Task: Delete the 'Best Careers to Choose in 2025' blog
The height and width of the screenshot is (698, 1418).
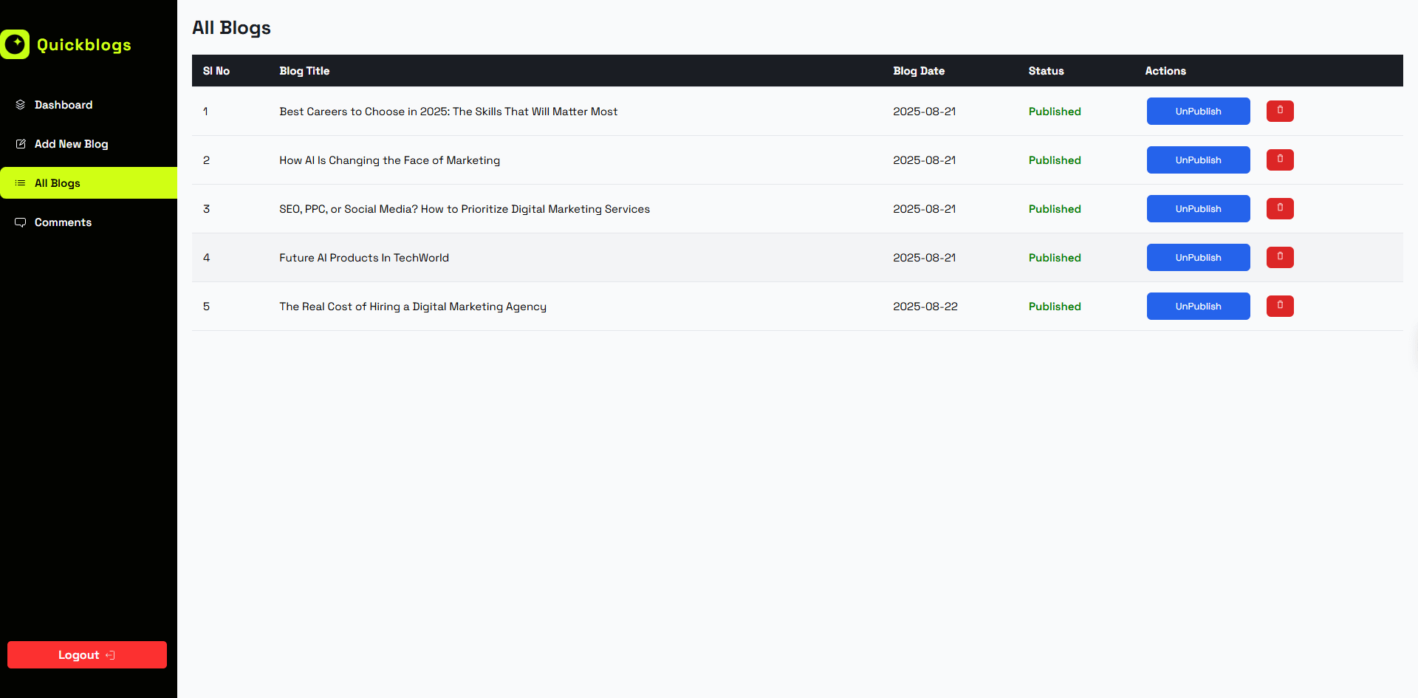Action: coord(1280,111)
